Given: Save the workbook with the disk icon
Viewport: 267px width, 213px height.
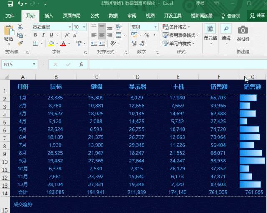Looking at the screenshot, I should [x=10, y=4].
